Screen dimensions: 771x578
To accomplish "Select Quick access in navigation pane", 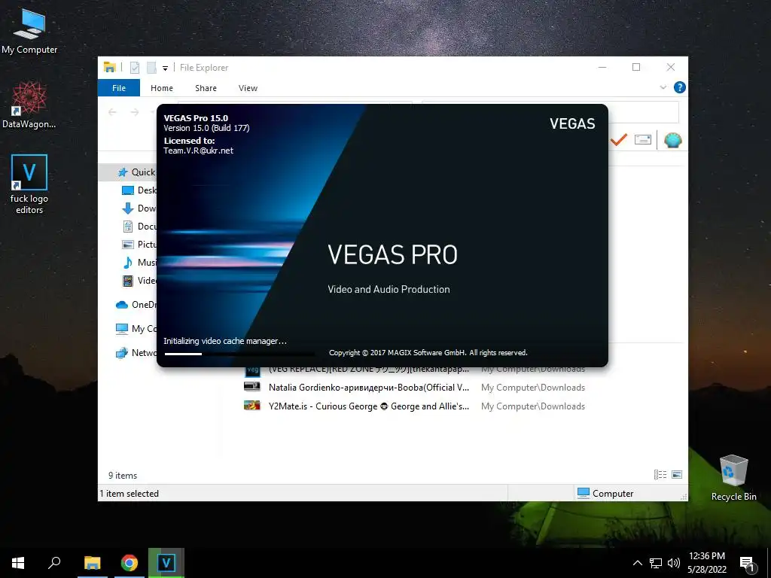I will [128, 172].
